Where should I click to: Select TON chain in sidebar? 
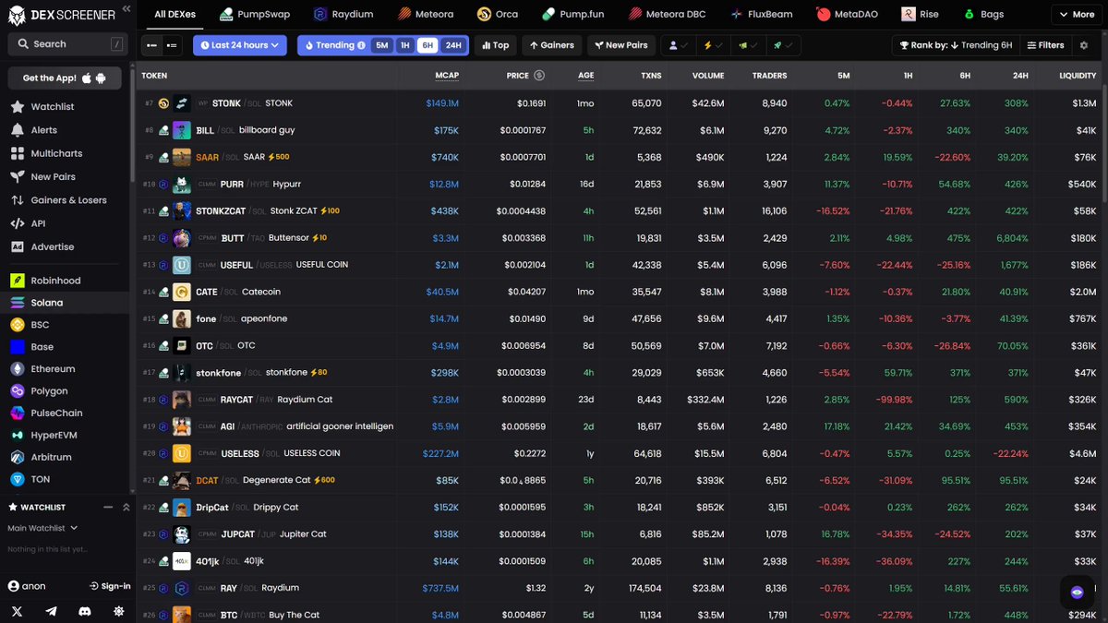coord(66,479)
